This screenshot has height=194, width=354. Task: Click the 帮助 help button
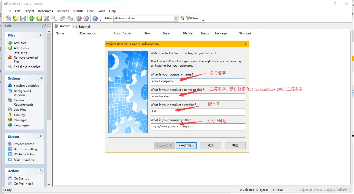click(x=235, y=146)
